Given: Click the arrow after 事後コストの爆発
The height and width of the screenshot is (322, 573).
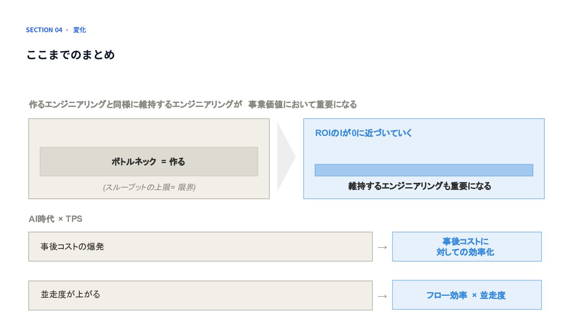Looking at the screenshot, I should (x=382, y=247).
